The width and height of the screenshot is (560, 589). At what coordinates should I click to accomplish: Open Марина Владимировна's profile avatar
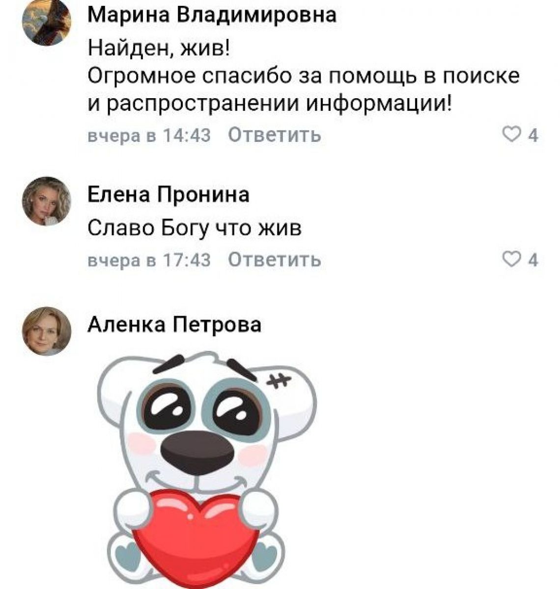click(47, 22)
